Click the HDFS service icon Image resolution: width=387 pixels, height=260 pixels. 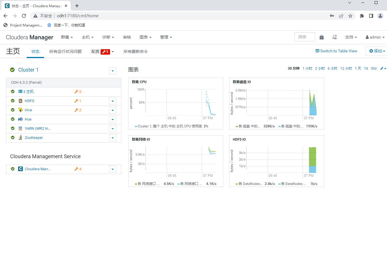20,101
